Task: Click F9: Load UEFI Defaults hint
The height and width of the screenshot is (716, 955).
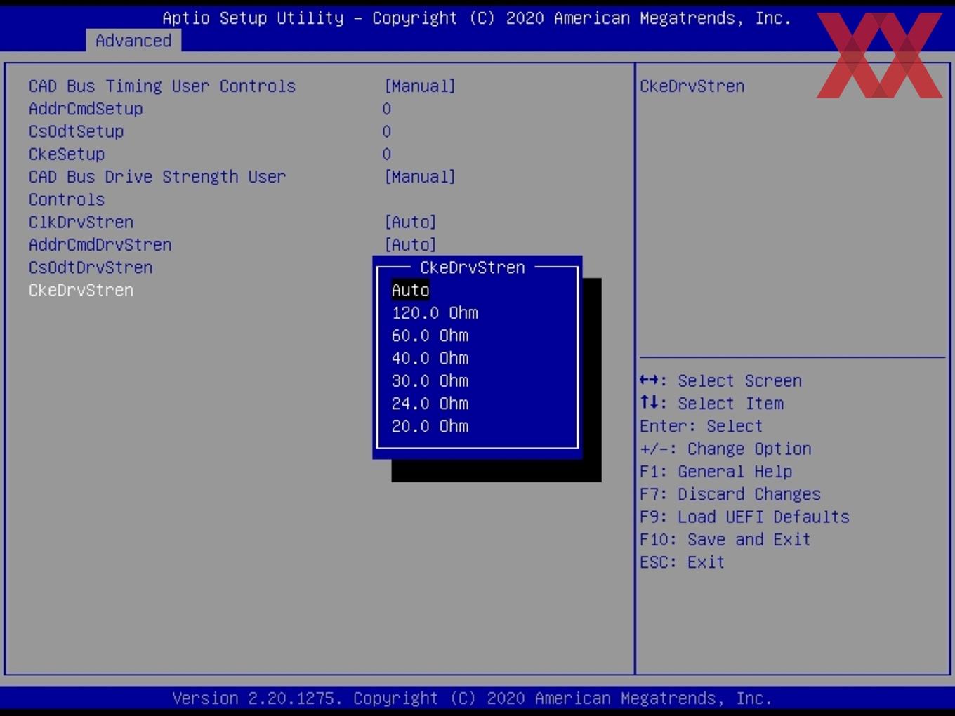Action: [744, 517]
